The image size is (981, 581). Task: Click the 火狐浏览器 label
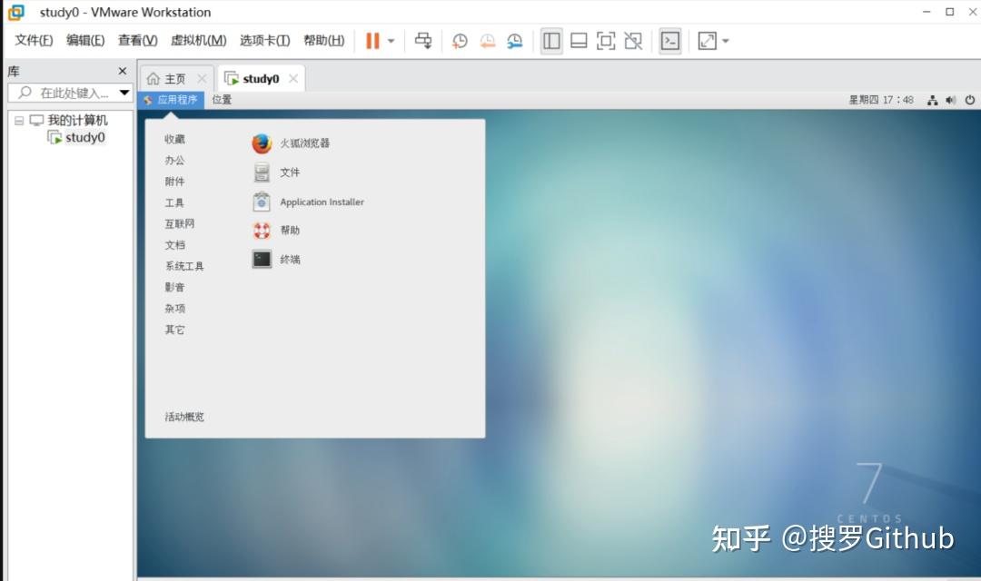304,143
